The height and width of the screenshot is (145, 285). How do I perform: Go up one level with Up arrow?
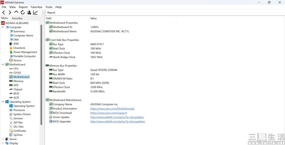[16, 12]
